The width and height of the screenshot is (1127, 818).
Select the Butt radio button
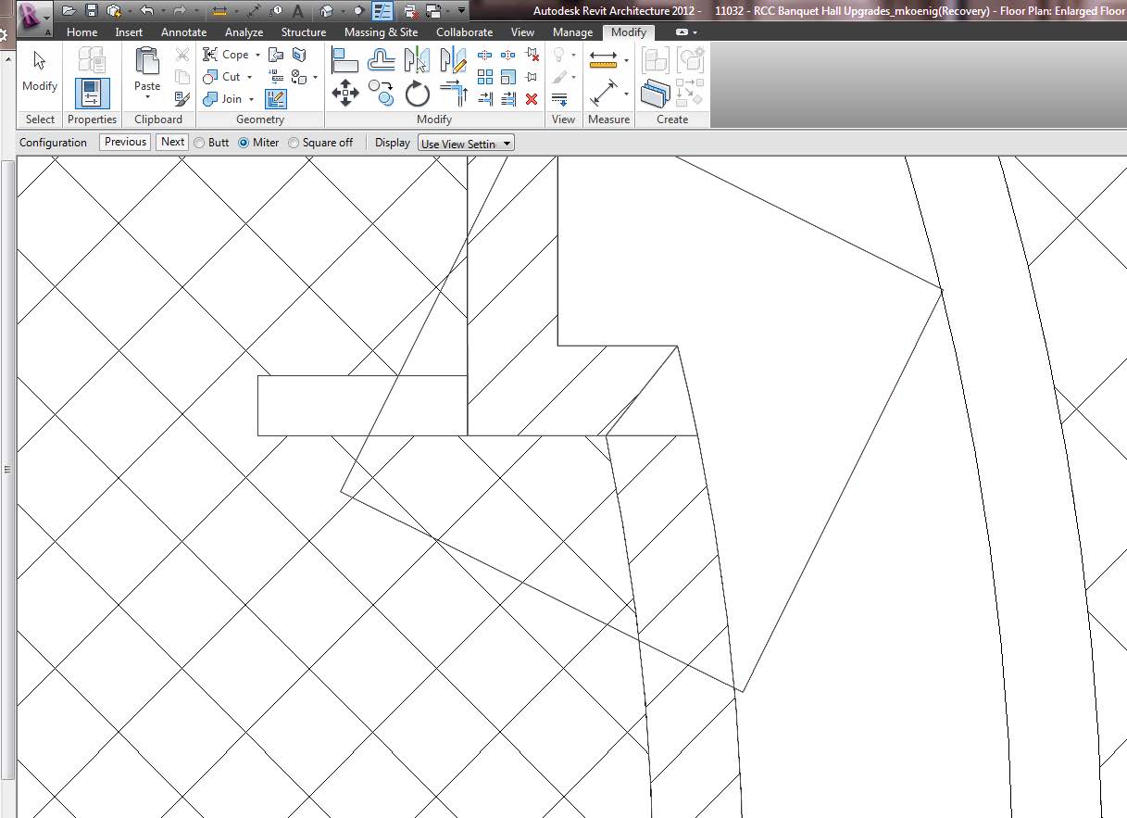[x=199, y=143]
